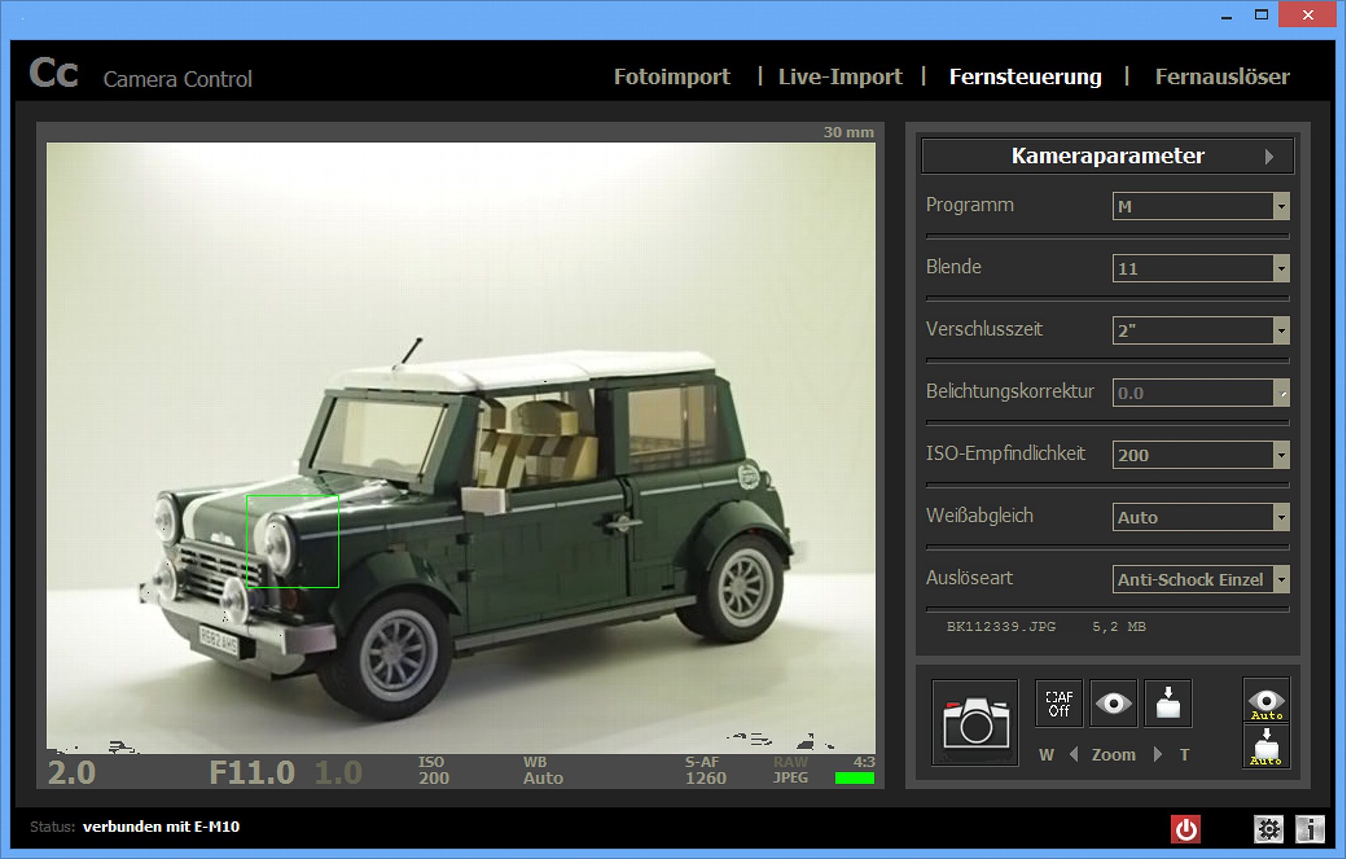The height and width of the screenshot is (859, 1346).
Task: Toggle the AF Off autofocus button
Action: coord(1059,703)
